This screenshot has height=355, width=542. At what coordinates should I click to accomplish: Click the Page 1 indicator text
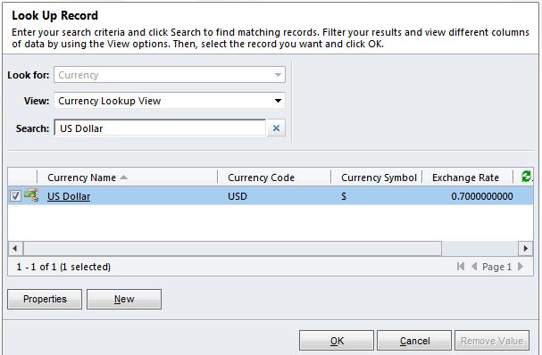(496, 267)
